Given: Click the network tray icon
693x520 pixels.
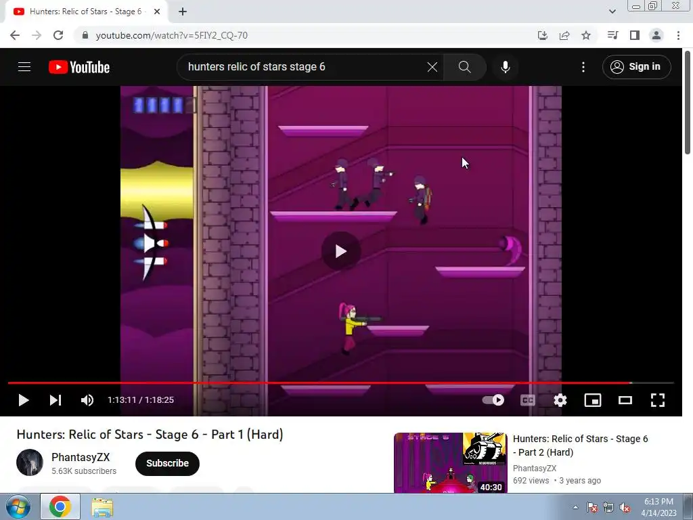Looking at the screenshot, I should coord(608,508).
